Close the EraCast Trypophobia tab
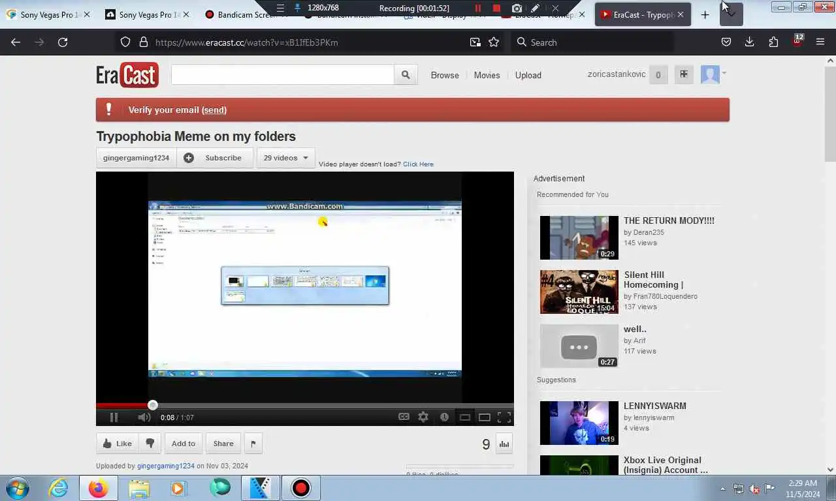 click(x=680, y=14)
